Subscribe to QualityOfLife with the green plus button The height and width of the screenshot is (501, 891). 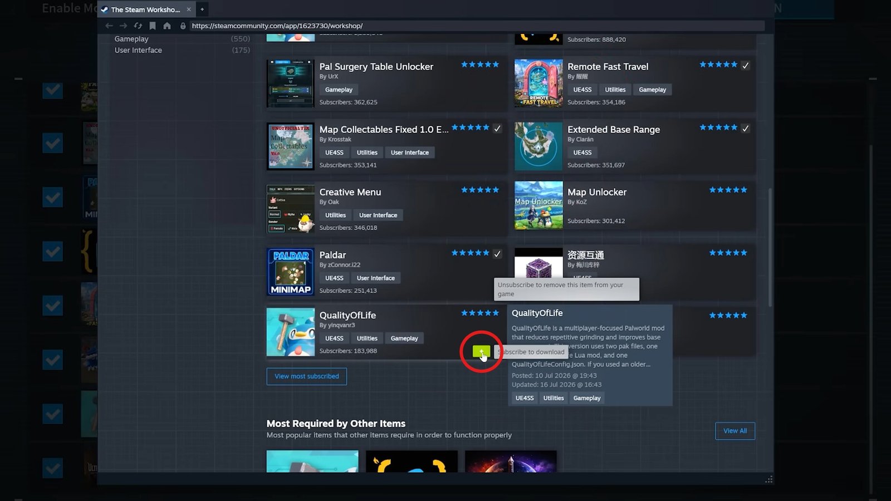pos(481,352)
